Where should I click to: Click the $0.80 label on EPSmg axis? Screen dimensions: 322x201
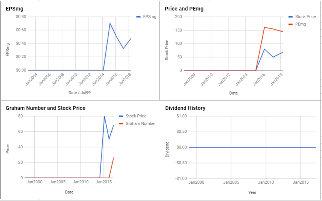[x=21, y=17]
